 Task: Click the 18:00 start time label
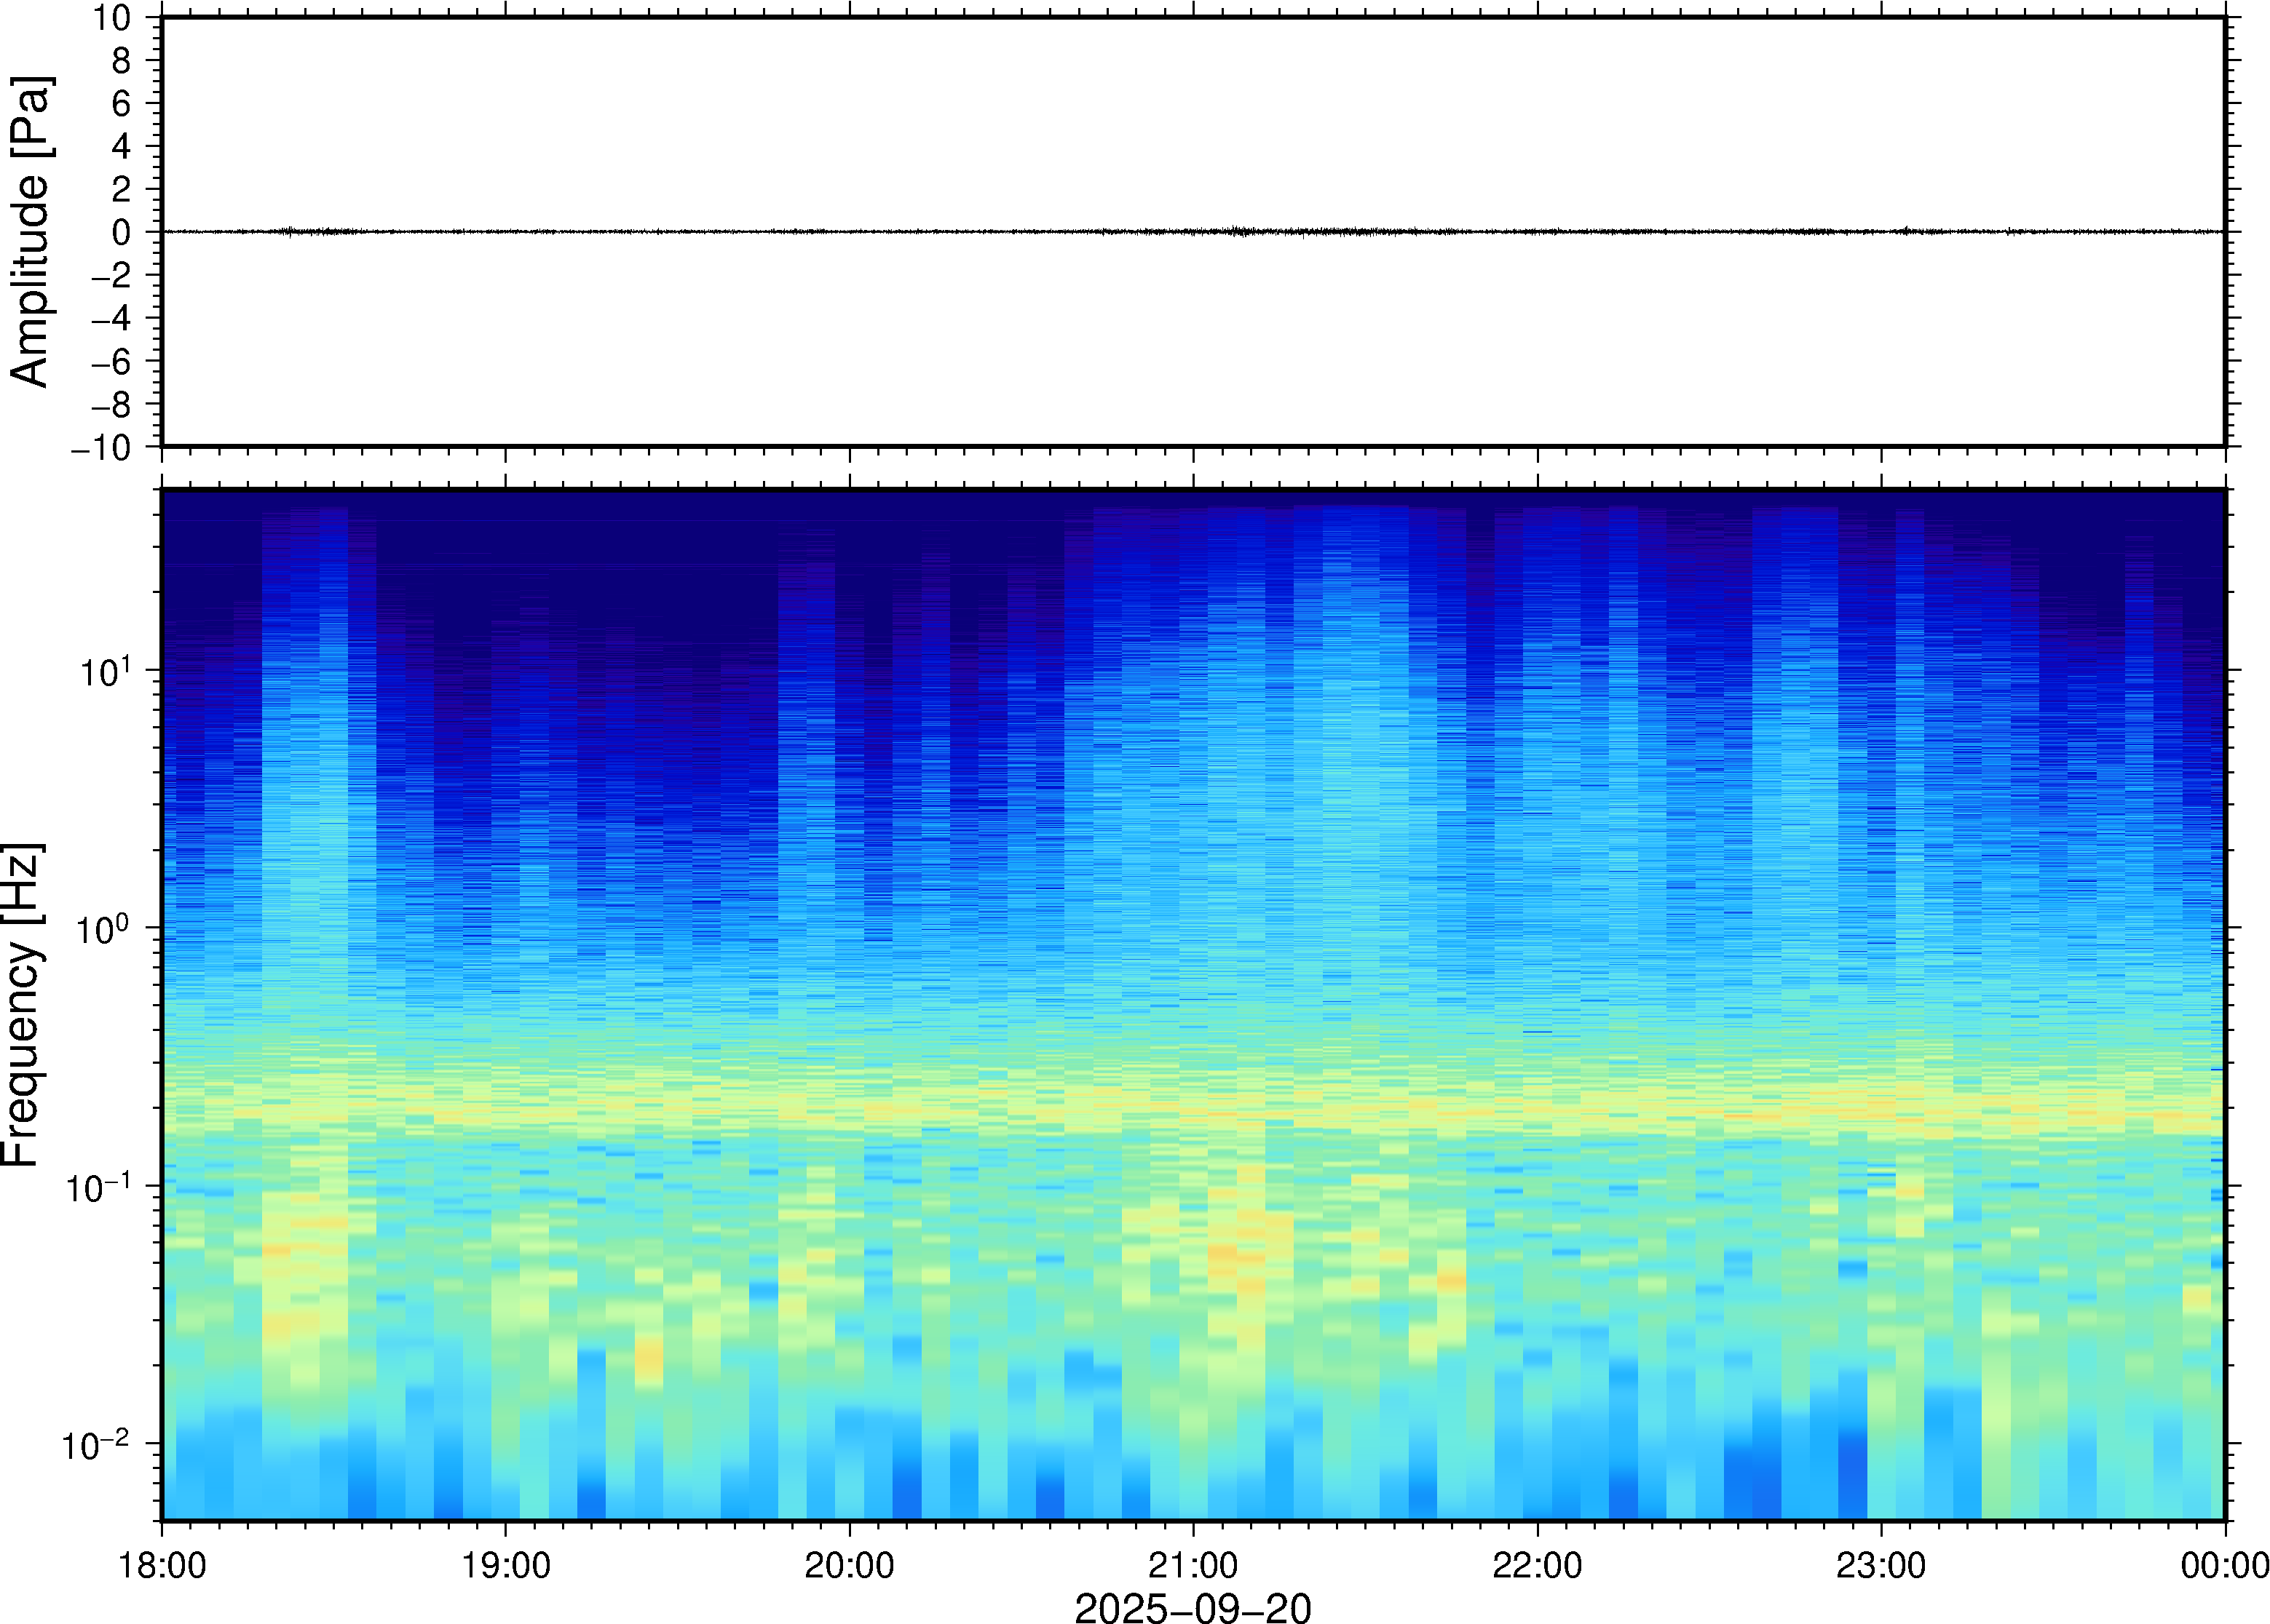click(162, 1565)
